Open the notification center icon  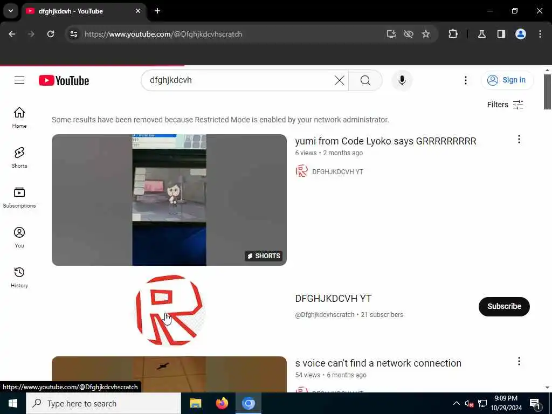pos(535,403)
